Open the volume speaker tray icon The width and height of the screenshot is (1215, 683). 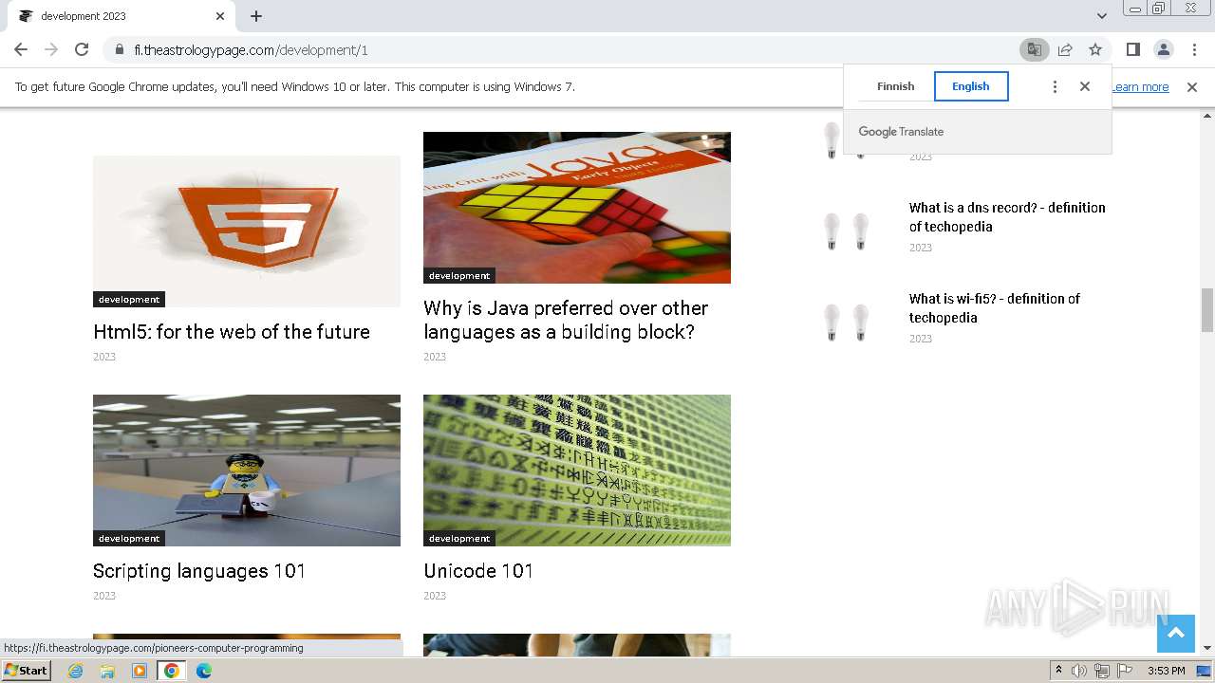pos(1079,671)
